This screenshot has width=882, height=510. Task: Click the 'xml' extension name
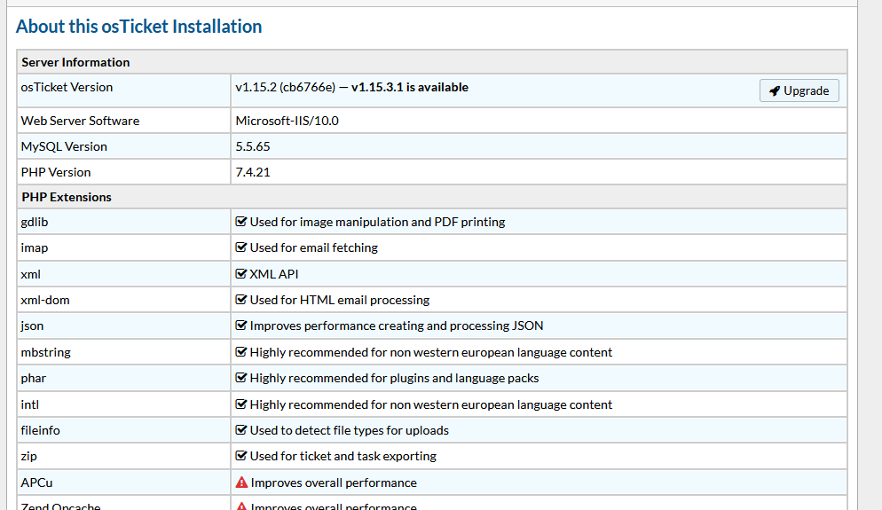pos(30,274)
